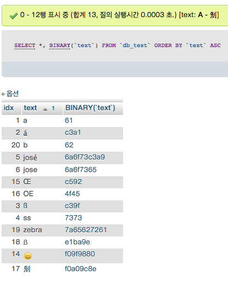
Task: Click the OE cell in row 16
Action: pos(28,194)
